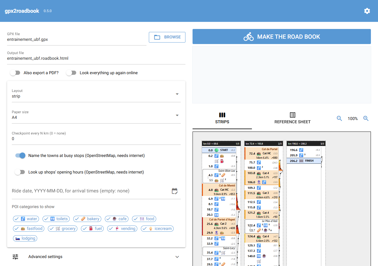Click the water icon at km 196.6
378x266 pixels.
(x=301, y=150)
